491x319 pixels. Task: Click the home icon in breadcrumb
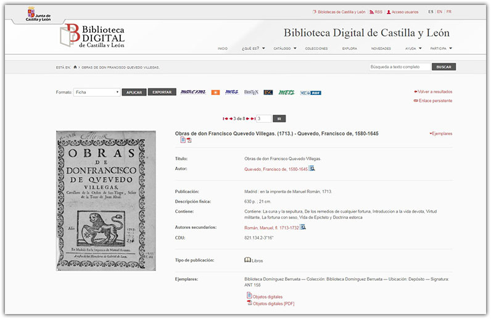point(75,67)
